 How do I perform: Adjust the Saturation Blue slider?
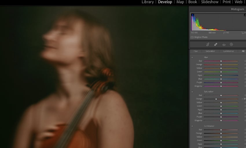221,113
